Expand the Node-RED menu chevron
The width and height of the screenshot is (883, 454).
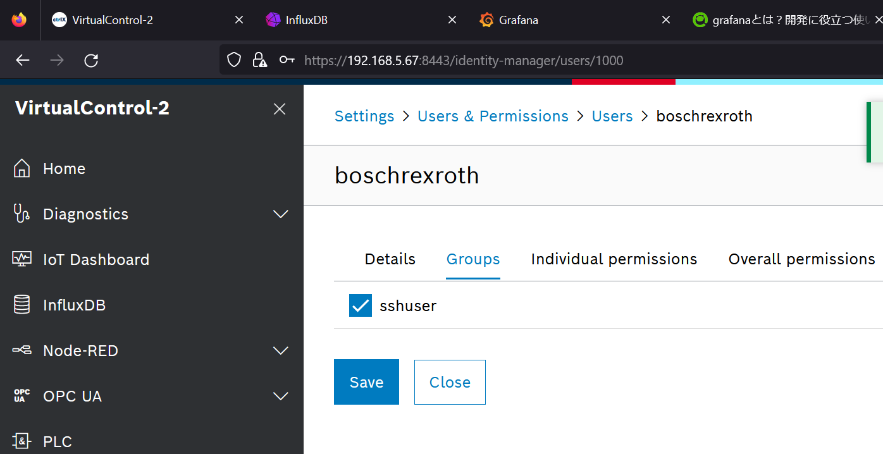(281, 351)
